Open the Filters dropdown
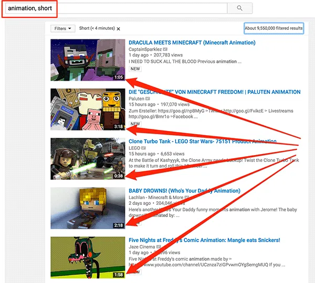Screen dimensions: 315x283 pos(62,28)
